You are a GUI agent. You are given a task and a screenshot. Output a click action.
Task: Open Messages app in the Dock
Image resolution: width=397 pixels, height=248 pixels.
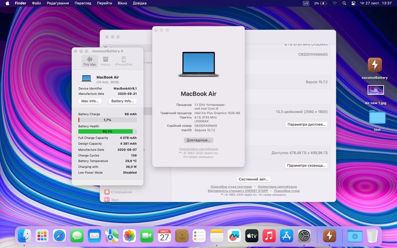pos(77,236)
